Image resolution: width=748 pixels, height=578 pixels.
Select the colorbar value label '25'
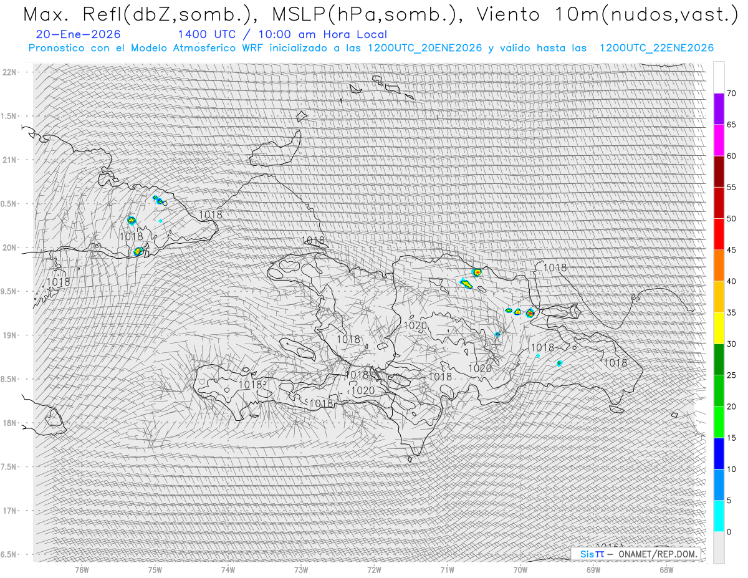731,375
